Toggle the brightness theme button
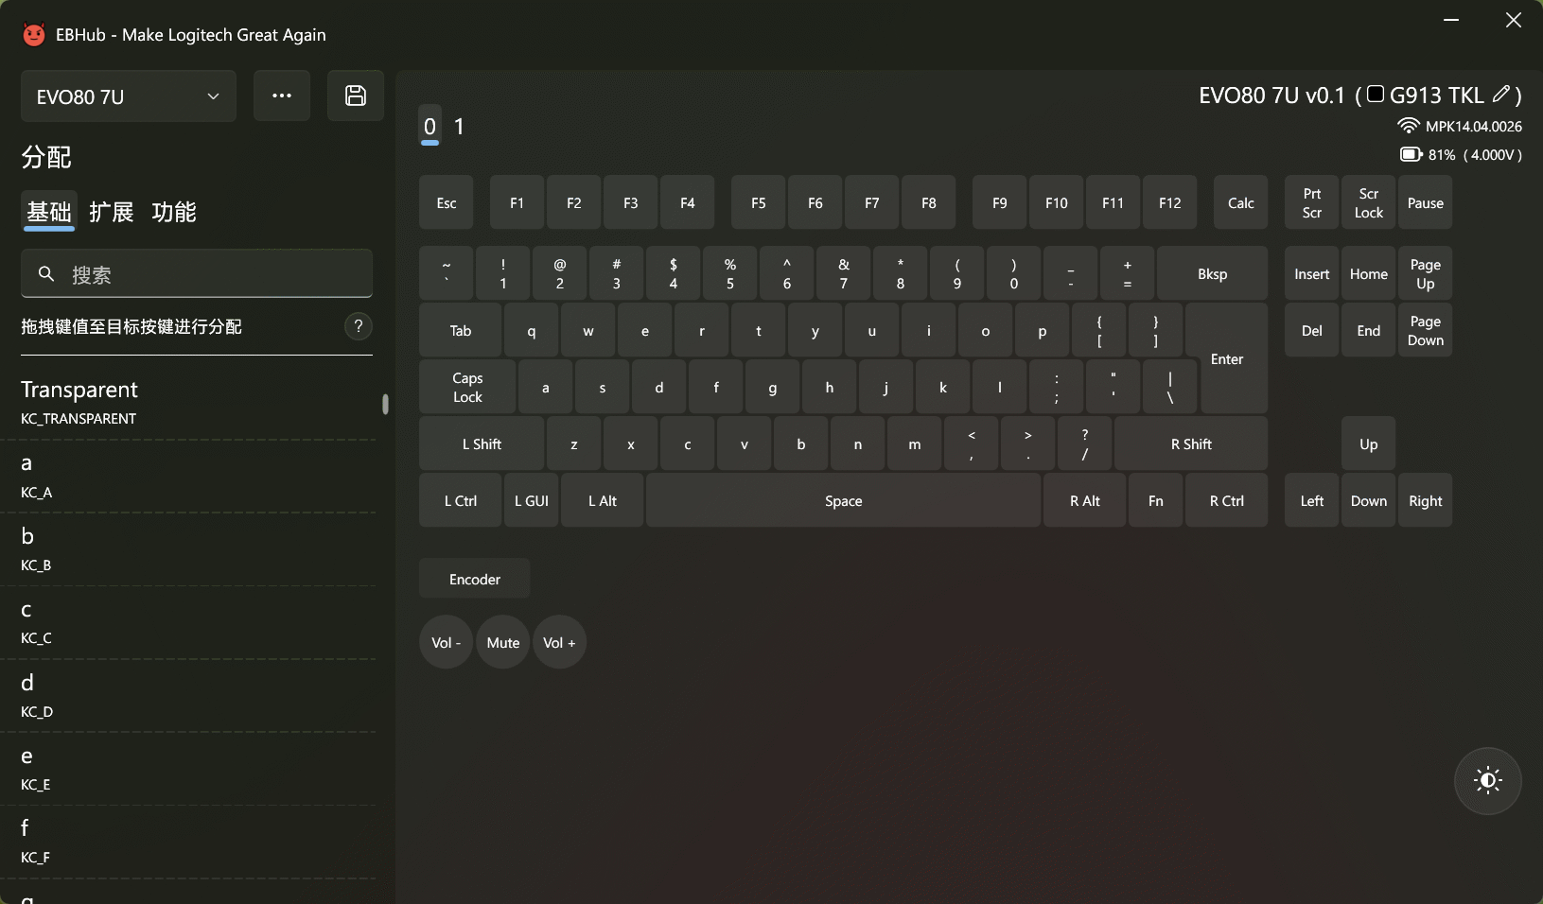 1487,780
